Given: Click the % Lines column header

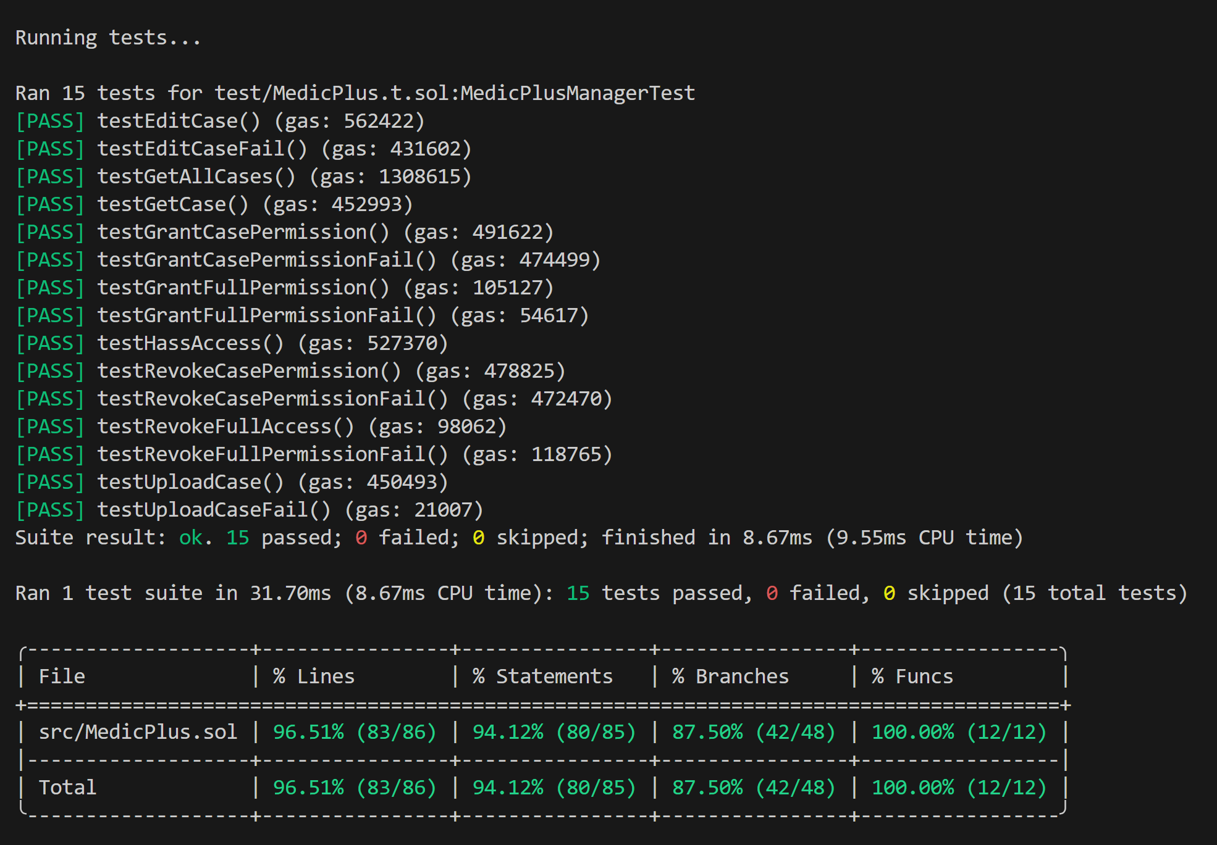Looking at the screenshot, I should coord(314,676).
